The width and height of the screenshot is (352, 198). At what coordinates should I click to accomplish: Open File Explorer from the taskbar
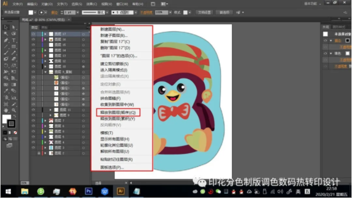24,191
